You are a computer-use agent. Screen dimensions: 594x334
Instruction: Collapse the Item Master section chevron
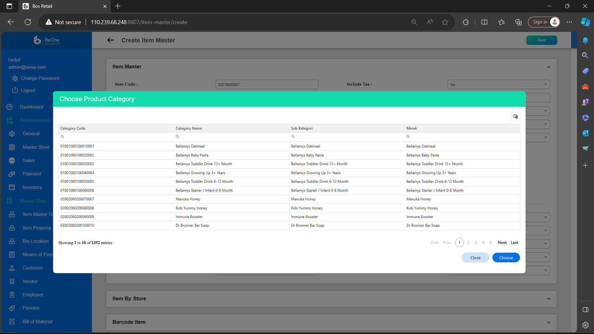548,67
